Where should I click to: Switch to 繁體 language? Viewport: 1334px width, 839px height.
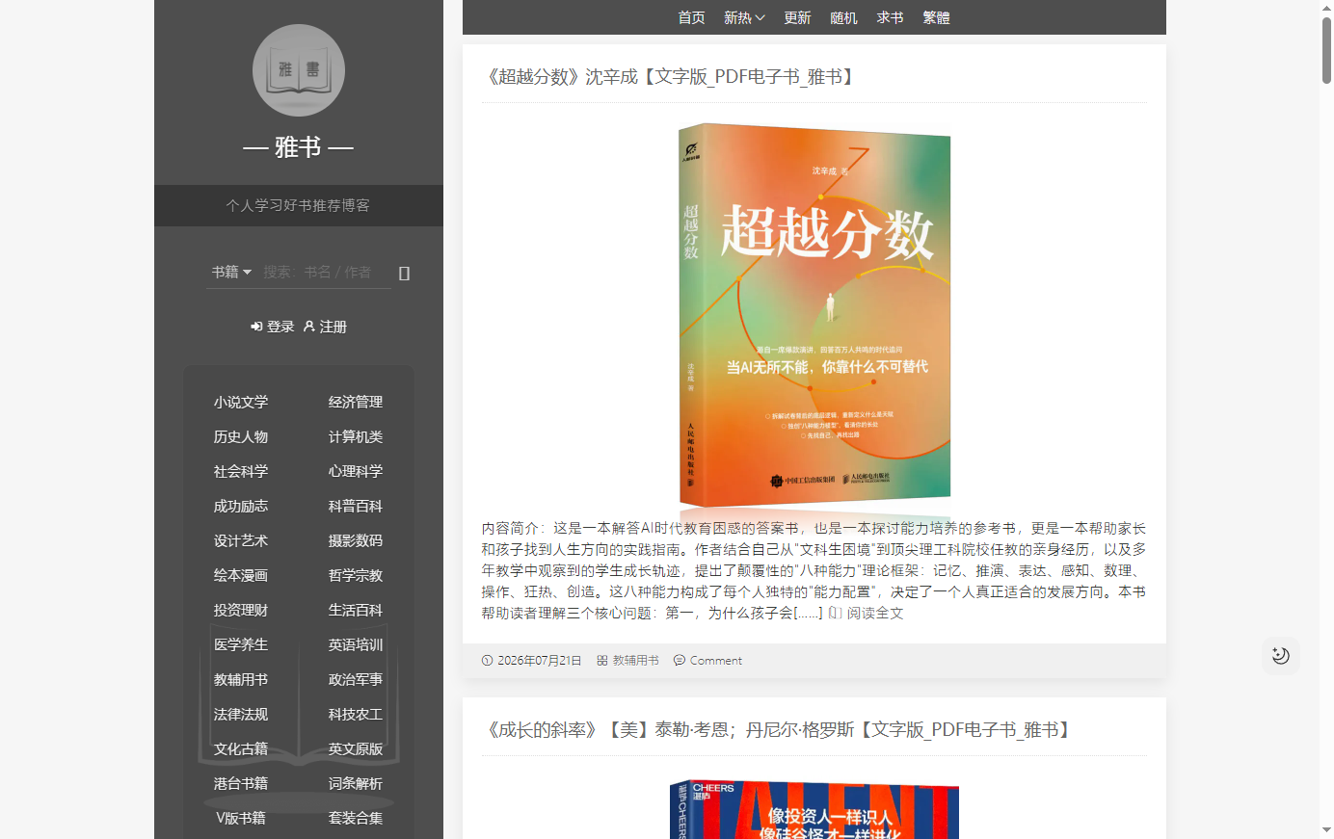point(936,17)
